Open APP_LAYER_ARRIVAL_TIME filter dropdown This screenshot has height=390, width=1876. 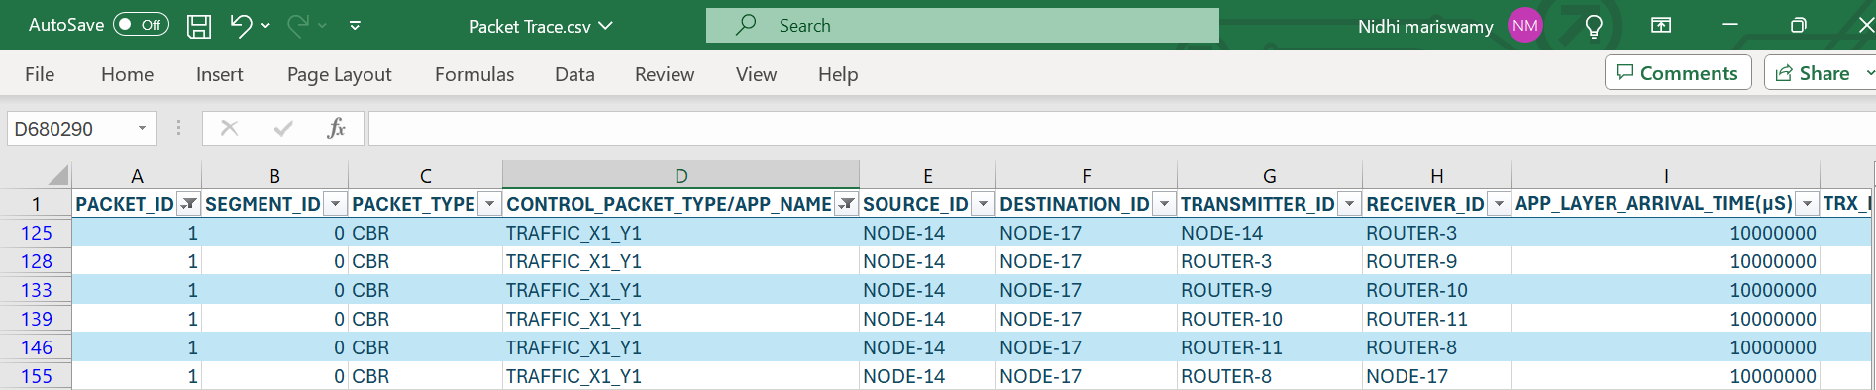1808,204
